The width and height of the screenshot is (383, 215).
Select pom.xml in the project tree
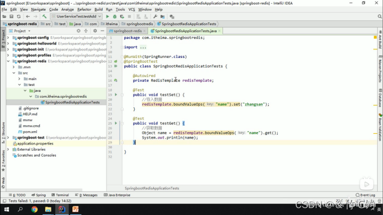coord(28,132)
